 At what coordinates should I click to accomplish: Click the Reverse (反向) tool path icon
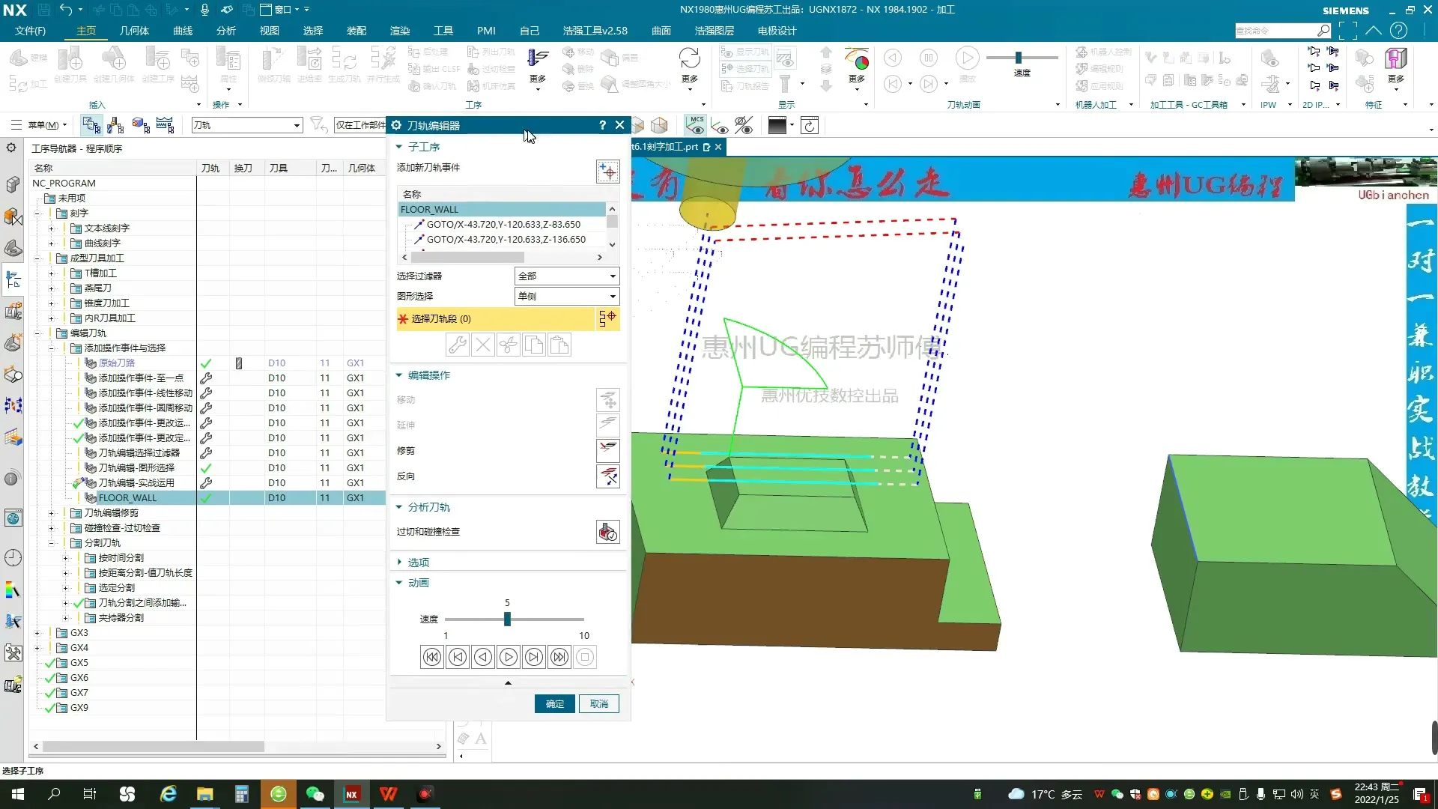coord(607,476)
